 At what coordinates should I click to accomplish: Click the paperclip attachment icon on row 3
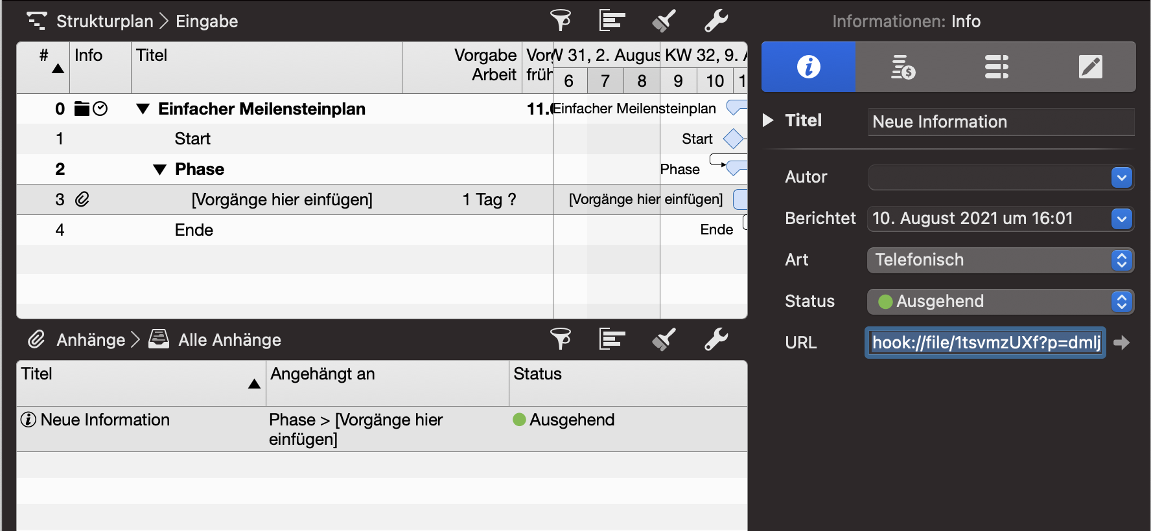tap(82, 199)
